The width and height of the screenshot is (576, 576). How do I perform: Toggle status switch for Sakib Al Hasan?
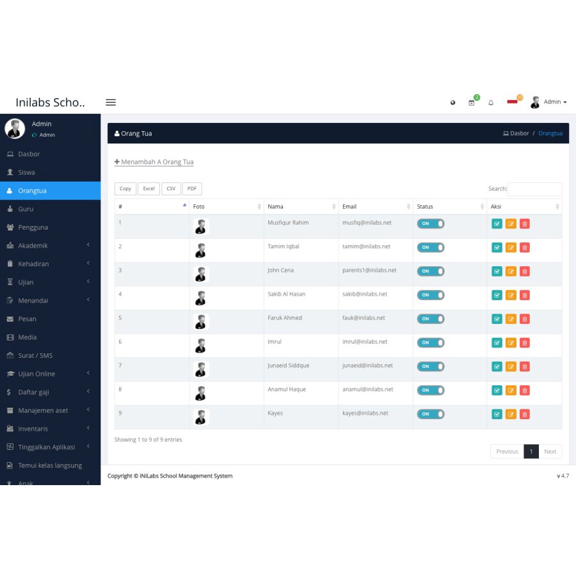[x=430, y=295]
